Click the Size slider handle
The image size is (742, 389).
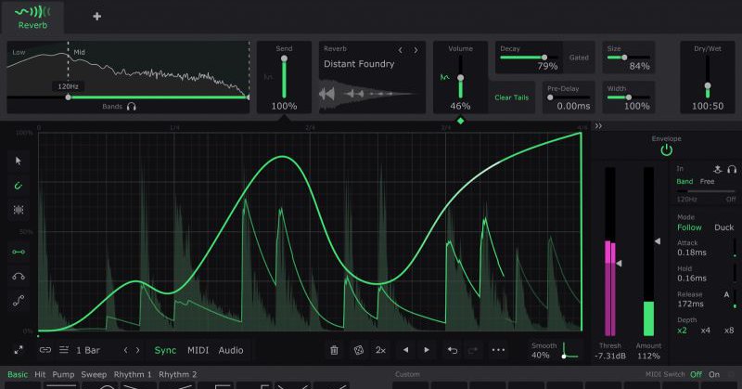624,58
